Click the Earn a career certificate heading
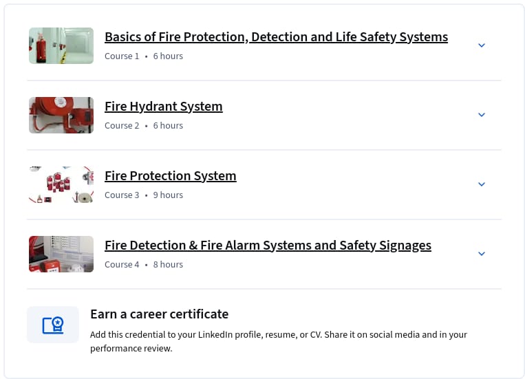Image resolution: width=525 pixels, height=379 pixels. click(x=160, y=314)
